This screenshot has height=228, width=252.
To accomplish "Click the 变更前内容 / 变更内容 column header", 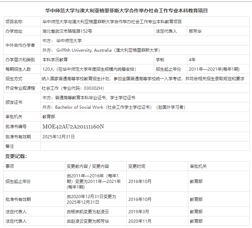I will coord(88,166).
